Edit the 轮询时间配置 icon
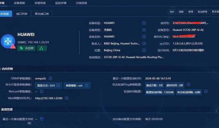This screenshot has height=128, width=219. pos(206,91)
